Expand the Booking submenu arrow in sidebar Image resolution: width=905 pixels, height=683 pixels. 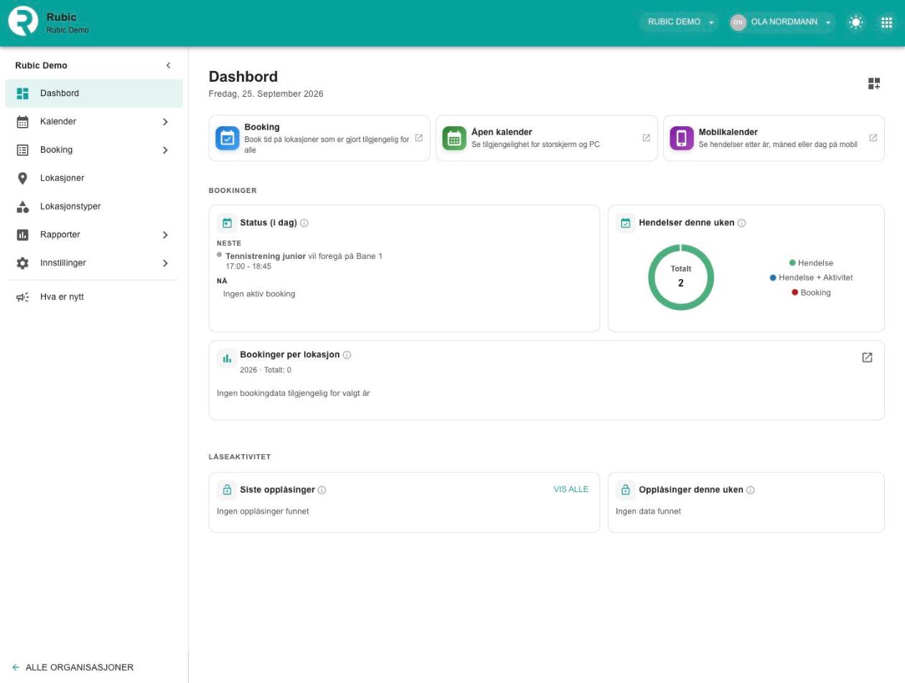pyautogui.click(x=165, y=150)
